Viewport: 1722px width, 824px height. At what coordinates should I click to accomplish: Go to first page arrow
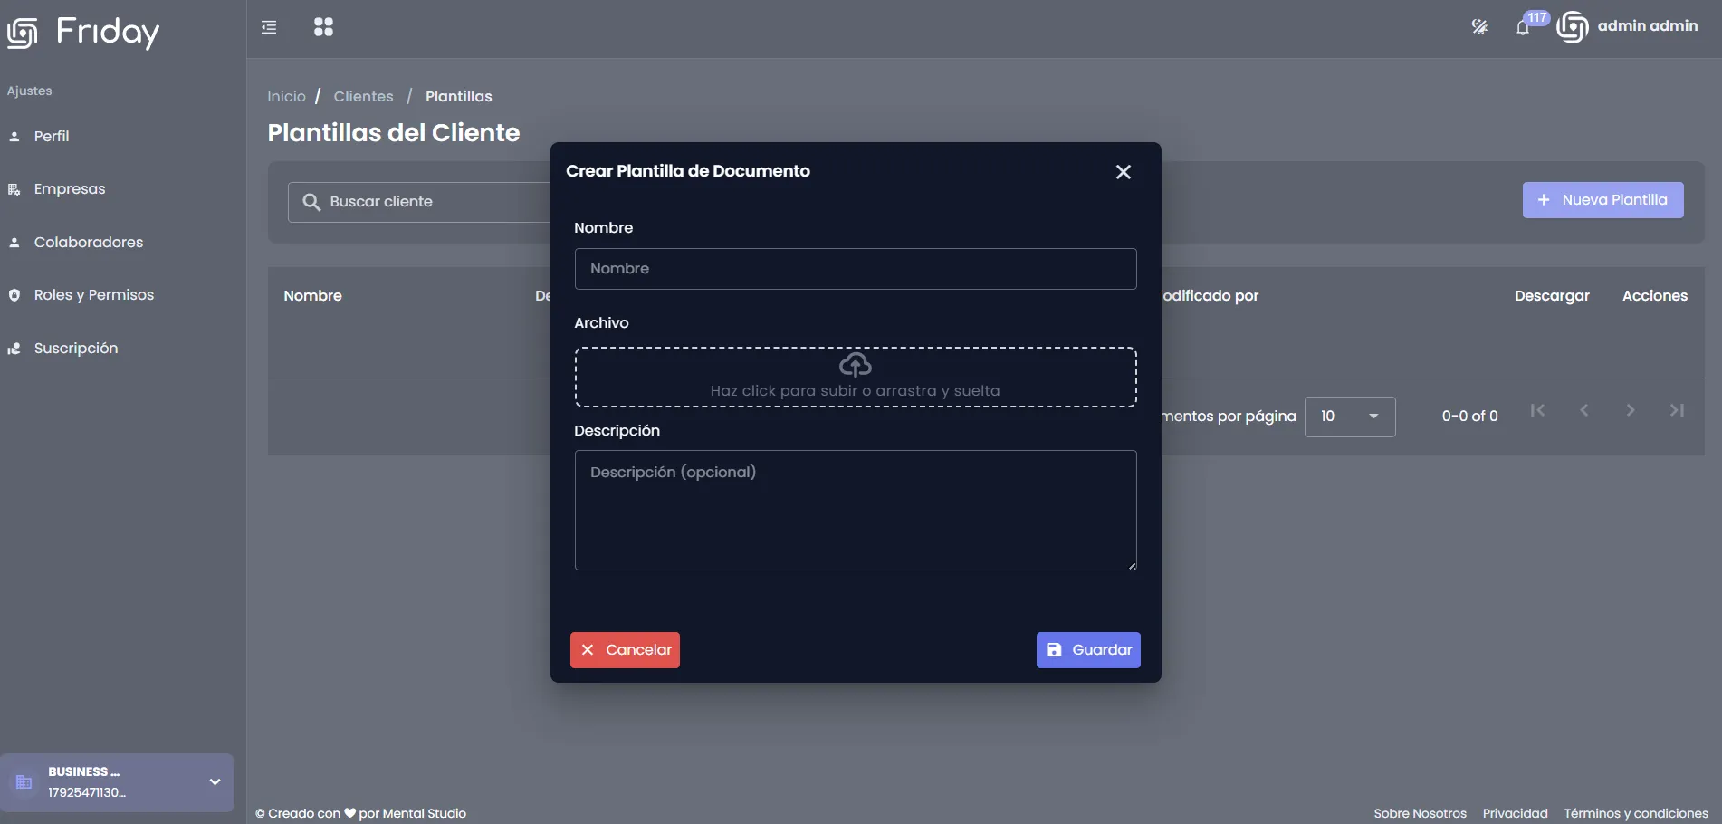coord(1537,410)
